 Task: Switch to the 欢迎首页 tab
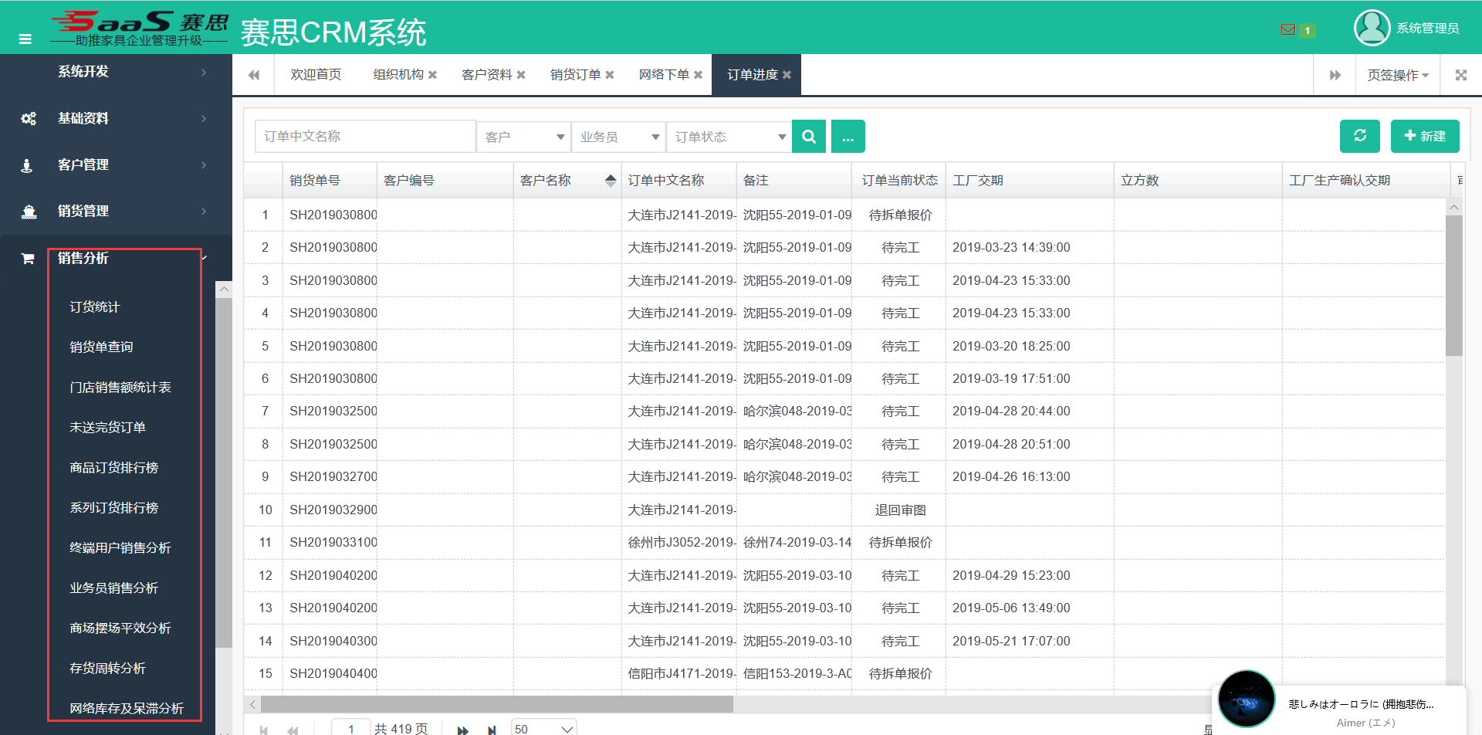pyautogui.click(x=315, y=74)
